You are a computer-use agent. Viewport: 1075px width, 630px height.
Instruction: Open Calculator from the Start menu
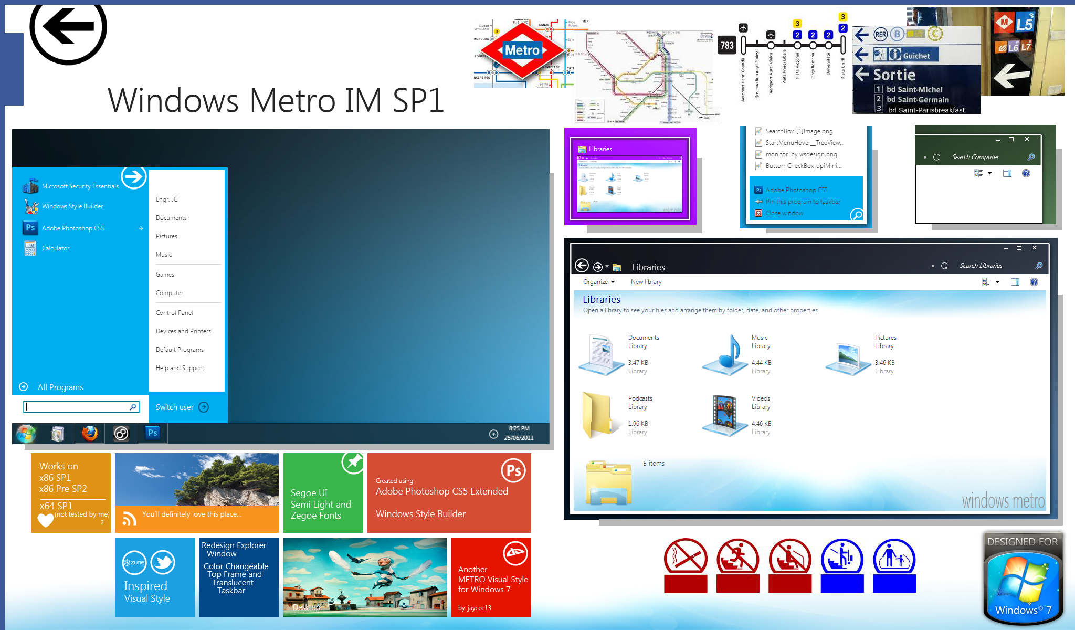click(46, 248)
